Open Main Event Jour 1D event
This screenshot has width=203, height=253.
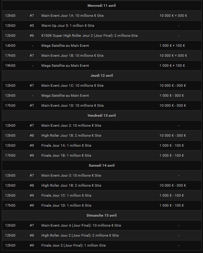click(x=101, y=106)
